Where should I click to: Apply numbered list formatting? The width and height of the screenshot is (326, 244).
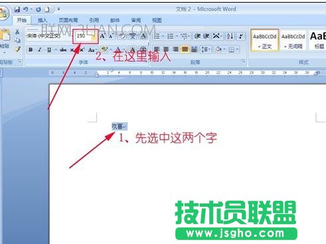tap(171, 36)
